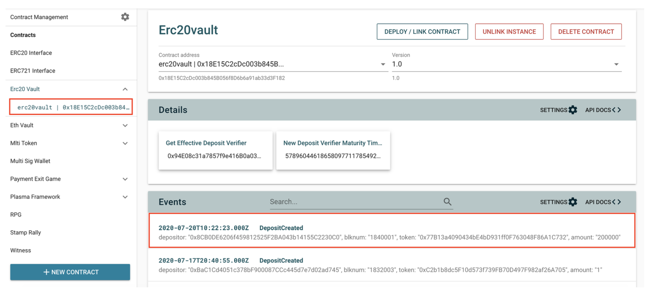Click Deploy / Link Contract button
This screenshot has height=298, width=649.
[422, 32]
